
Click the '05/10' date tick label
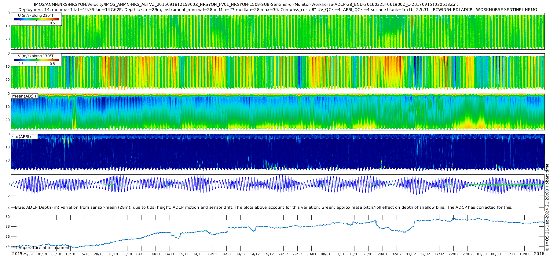[x=56, y=254]
